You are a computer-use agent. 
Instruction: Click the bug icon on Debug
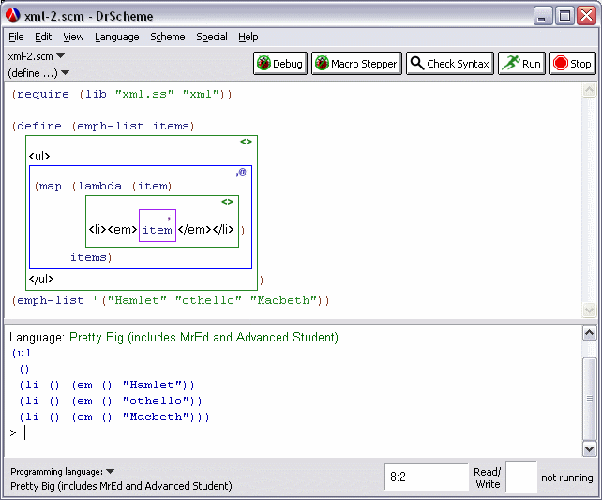(263, 63)
